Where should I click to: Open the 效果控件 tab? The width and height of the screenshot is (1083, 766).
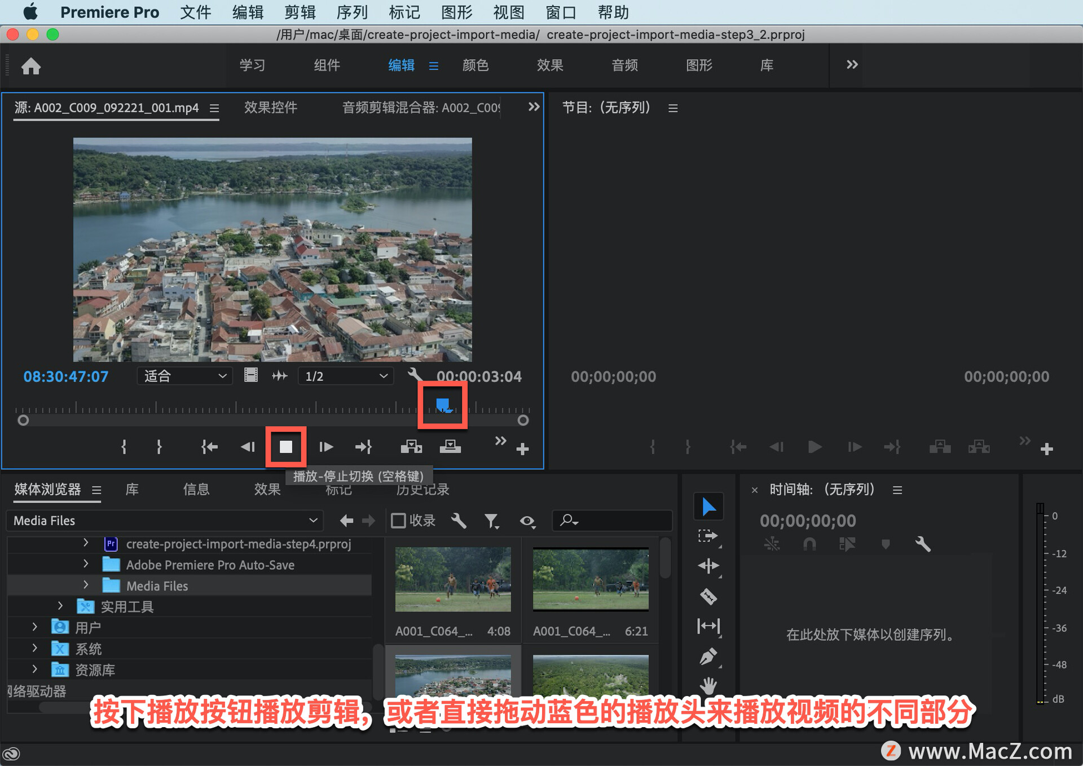point(271,107)
